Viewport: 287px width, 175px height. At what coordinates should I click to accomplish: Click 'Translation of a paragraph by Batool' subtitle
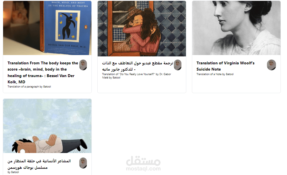[29, 87]
